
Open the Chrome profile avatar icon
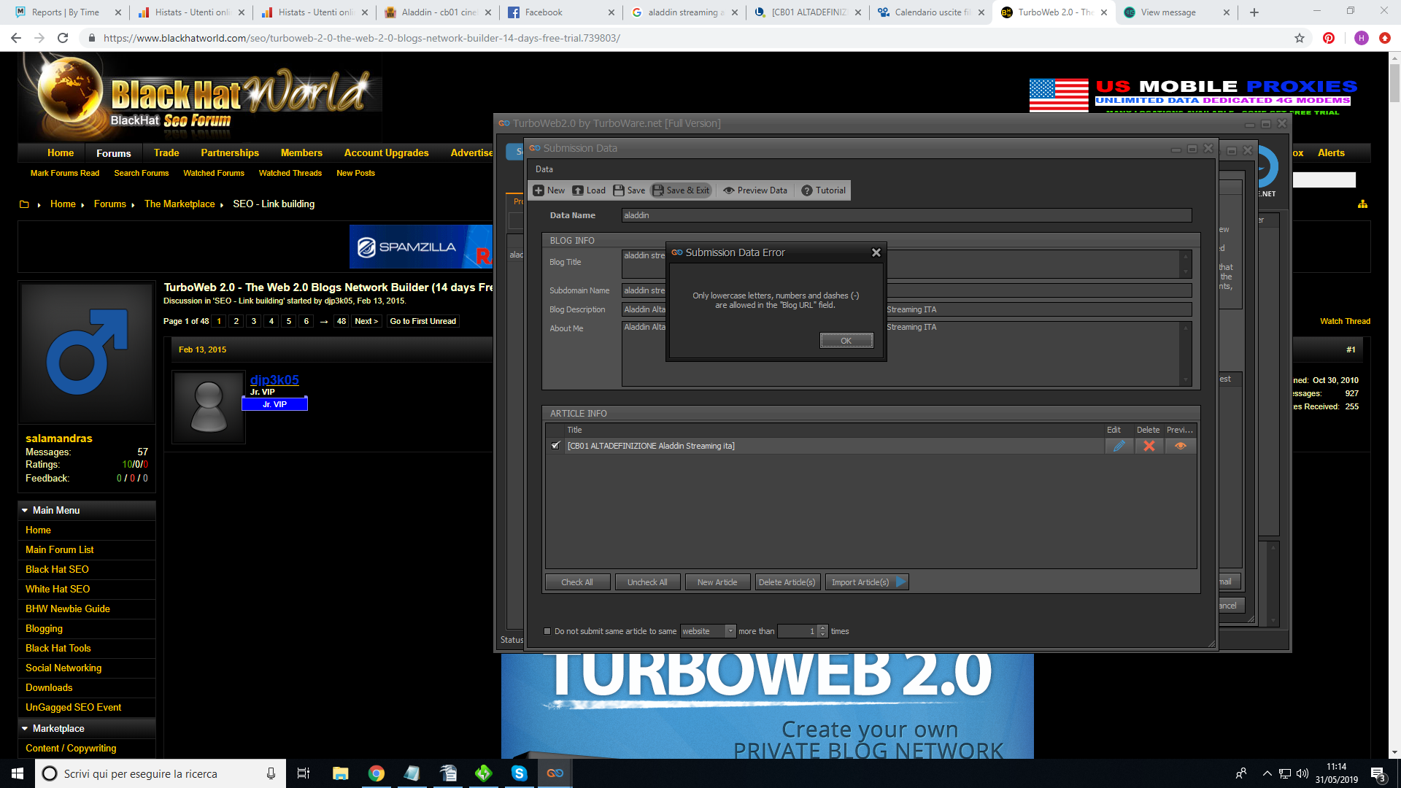point(1362,38)
